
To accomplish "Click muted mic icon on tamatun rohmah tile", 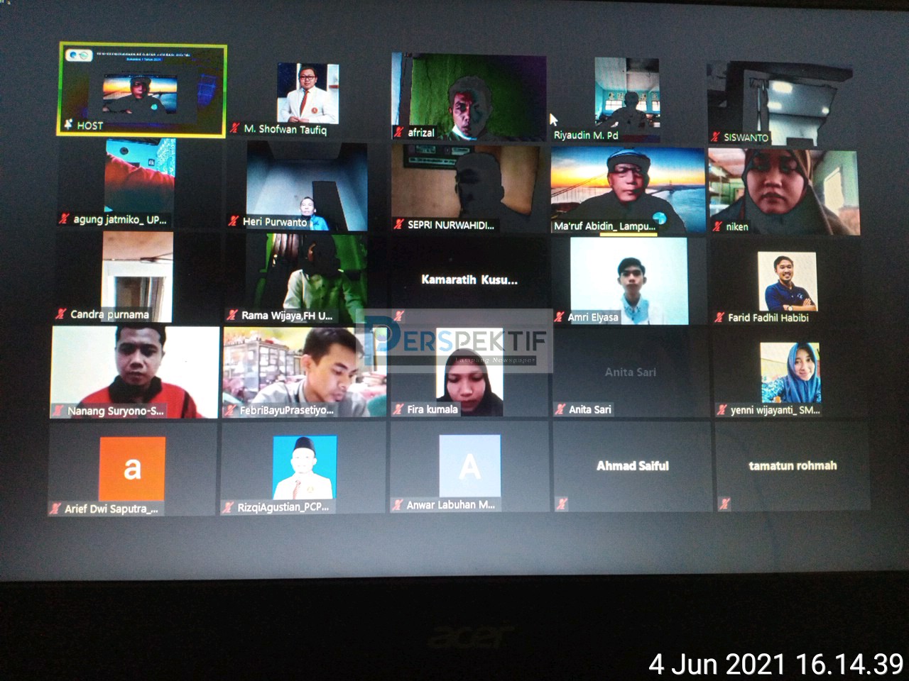I will (x=724, y=504).
